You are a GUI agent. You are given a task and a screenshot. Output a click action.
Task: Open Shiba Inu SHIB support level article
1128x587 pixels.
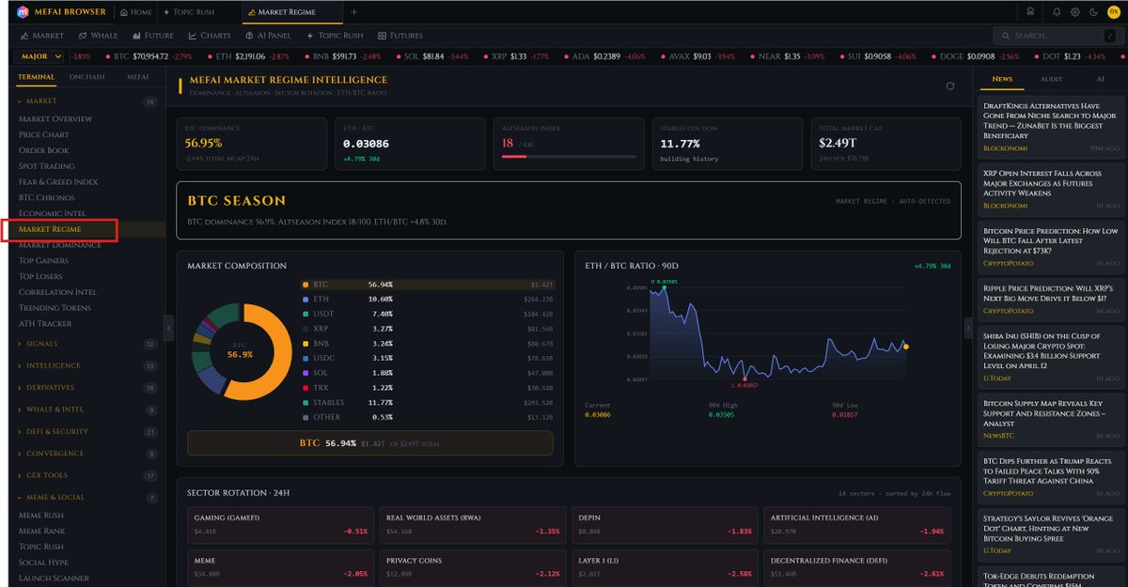click(1051, 358)
